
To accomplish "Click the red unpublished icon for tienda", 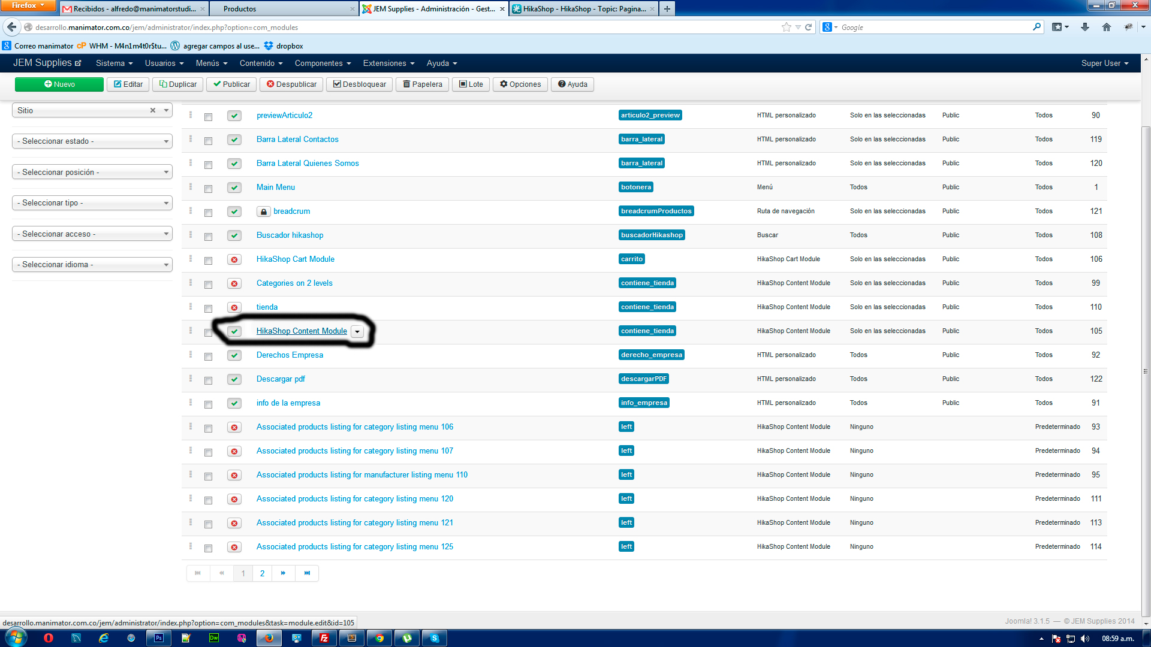I will [234, 307].
